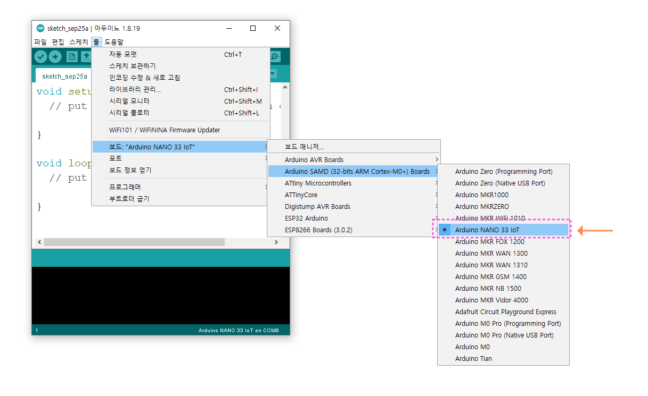
Task: Click inside the black console output area
Action: pyautogui.click(x=161, y=295)
